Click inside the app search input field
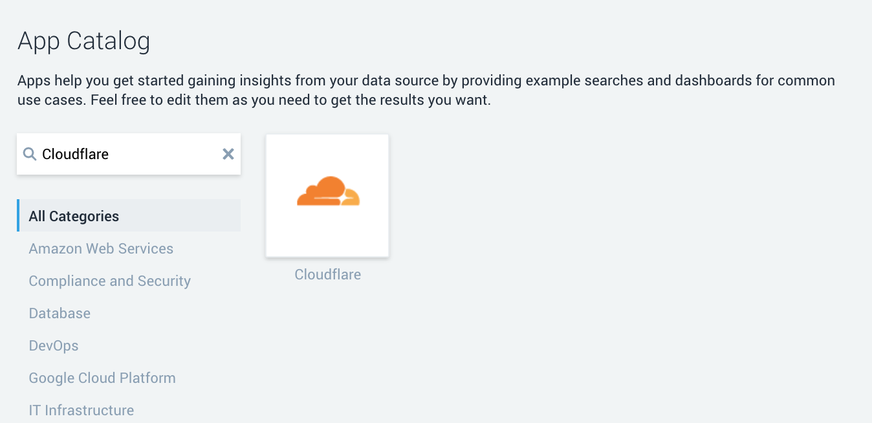 pyautogui.click(x=129, y=153)
